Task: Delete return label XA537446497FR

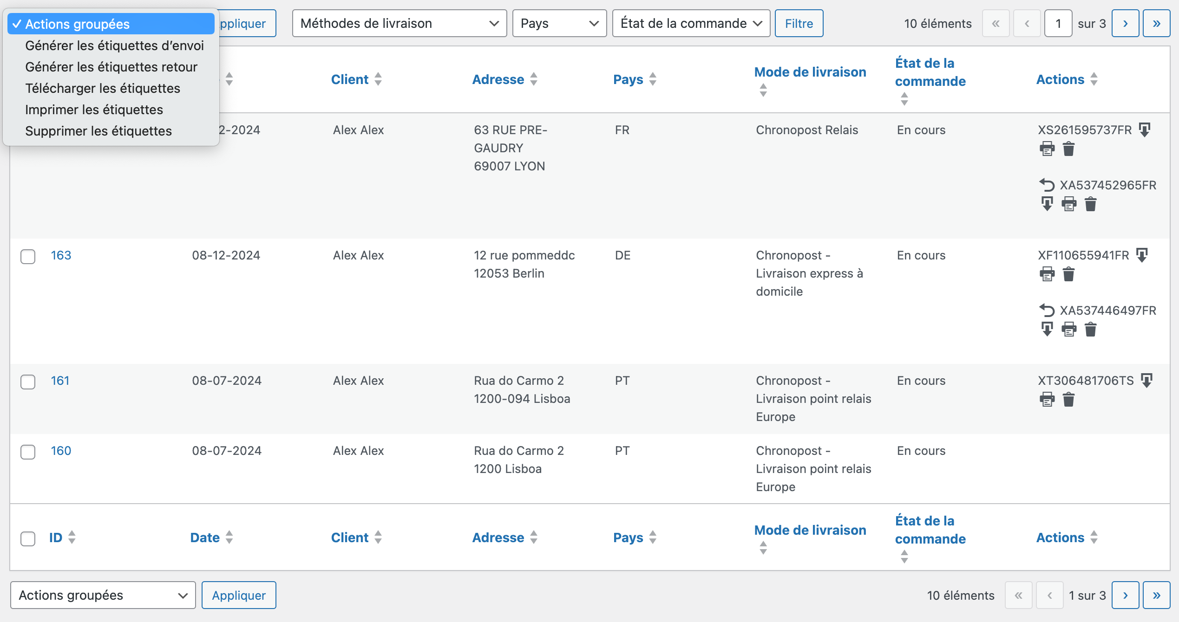Action: 1090,330
